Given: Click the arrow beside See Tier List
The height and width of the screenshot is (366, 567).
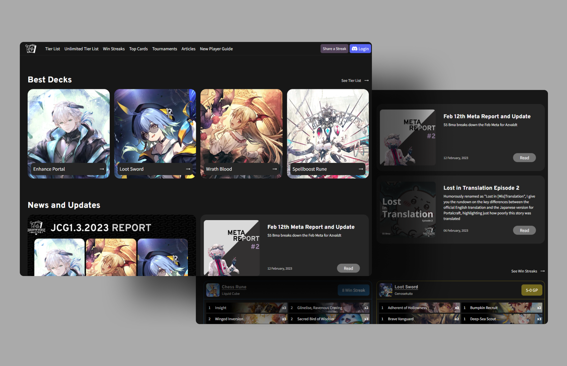Looking at the screenshot, I should 366,81.
